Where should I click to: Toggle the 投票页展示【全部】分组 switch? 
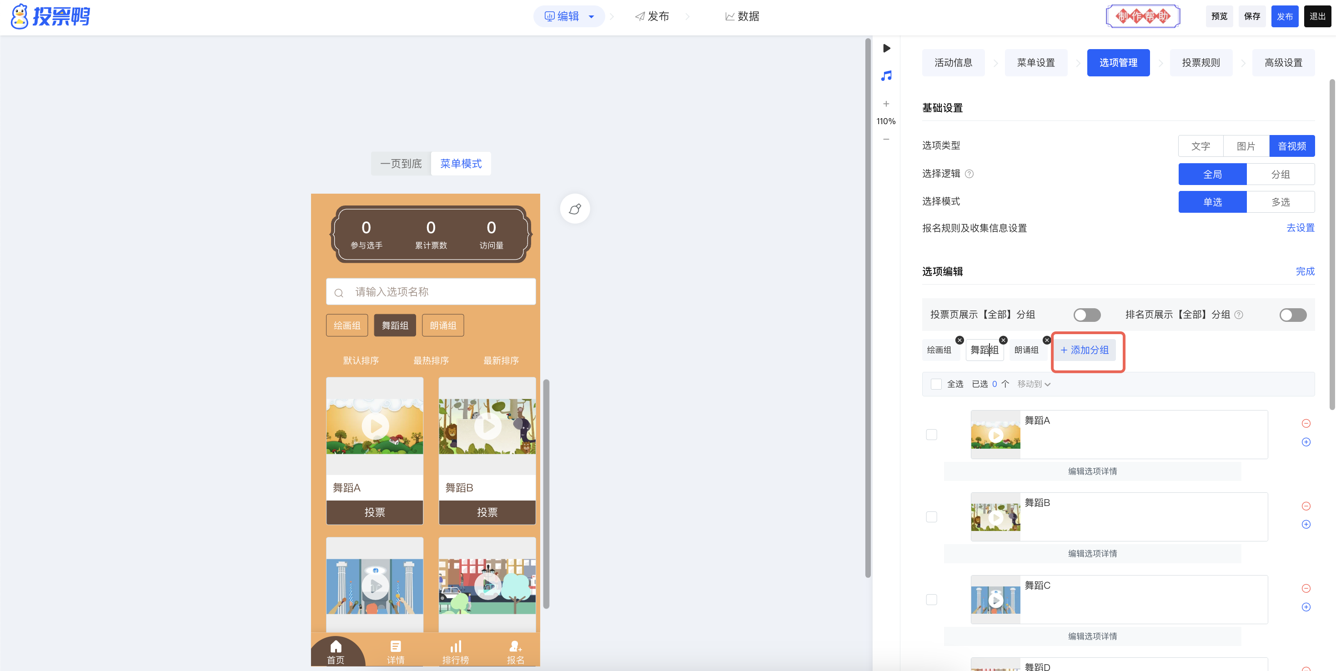pos(1086,315)
